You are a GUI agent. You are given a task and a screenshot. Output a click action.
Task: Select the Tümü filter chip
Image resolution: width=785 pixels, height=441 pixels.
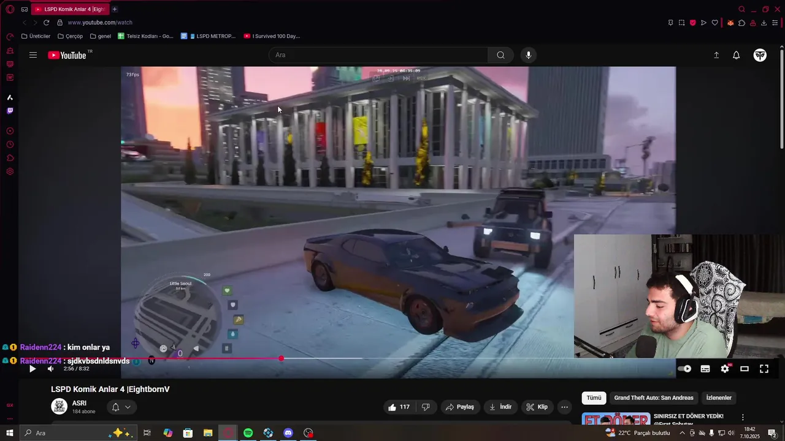click(x=594, y=398)
